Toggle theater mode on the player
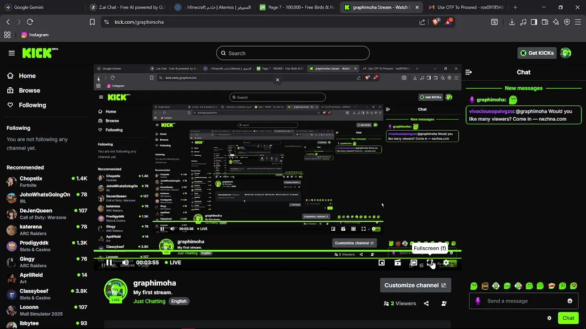 click(x=413, y=263)
